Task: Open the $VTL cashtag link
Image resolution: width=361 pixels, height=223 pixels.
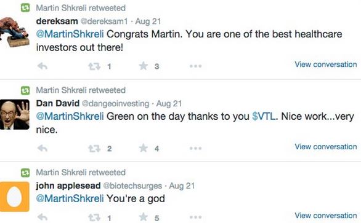Action: pos(264,116)
